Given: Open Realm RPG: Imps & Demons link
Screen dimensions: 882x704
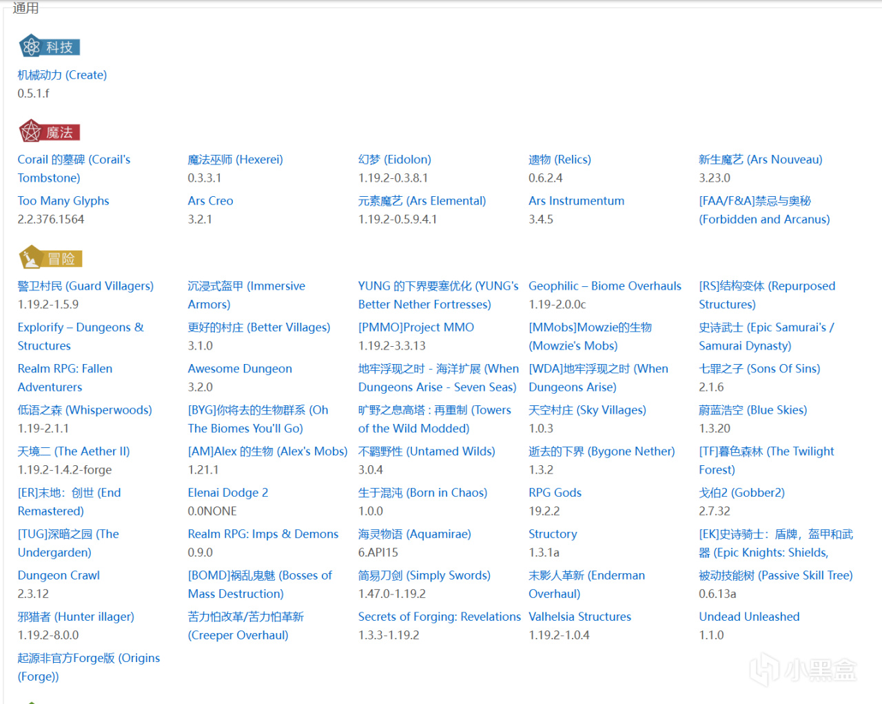Looking at the screenshot, I should click(x=263, y=534).
